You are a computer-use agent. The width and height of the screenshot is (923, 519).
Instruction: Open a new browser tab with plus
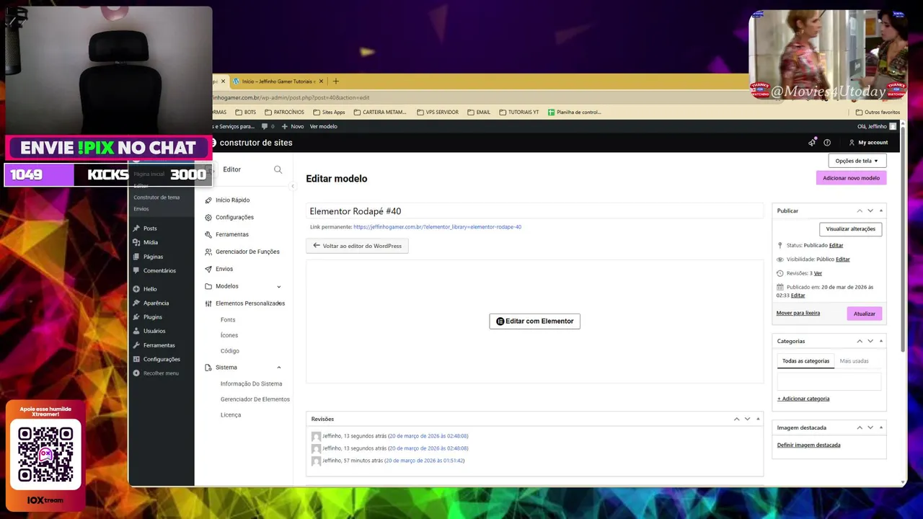[335, 81]
